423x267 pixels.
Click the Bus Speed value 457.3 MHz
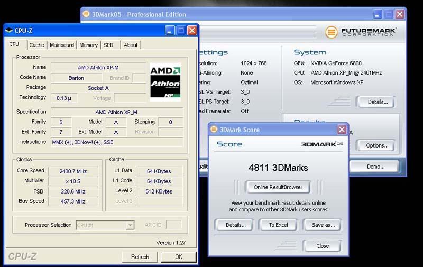click(73, 201)
